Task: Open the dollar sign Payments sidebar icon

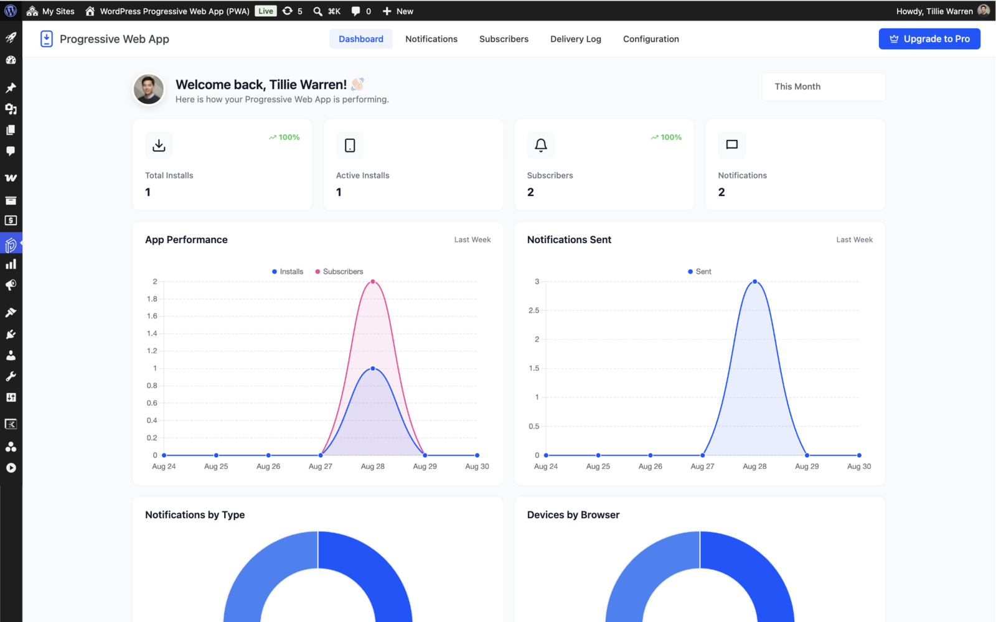Action: click(11, 221)
